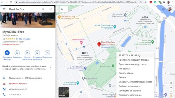Clear the search with the X icon
This screenshot has height=98, width=175.
pos(51,9)
